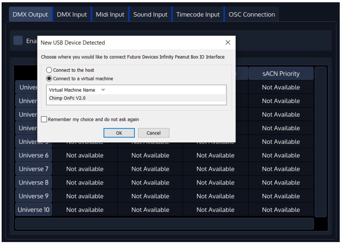This screenshot has width=342, height=244.
Task: Switch to the OSC Connection tab
Action: (252, 14)
